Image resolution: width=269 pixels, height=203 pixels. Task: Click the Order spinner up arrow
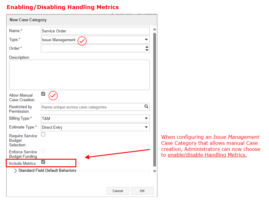tap(147, 47)
